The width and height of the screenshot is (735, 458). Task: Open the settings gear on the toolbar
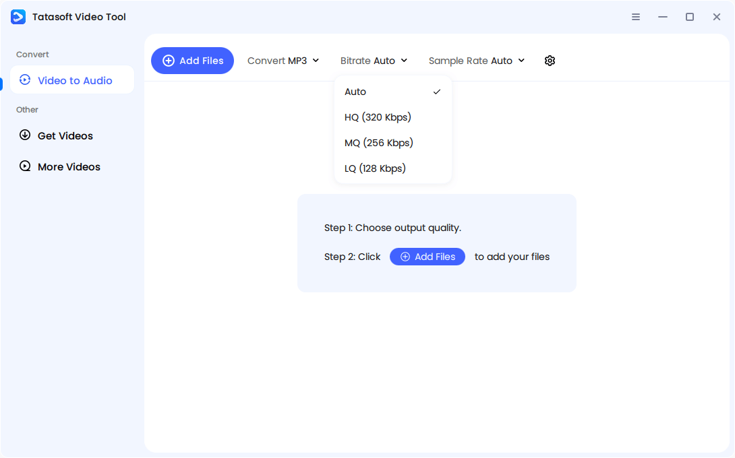(x=550, y=61)
